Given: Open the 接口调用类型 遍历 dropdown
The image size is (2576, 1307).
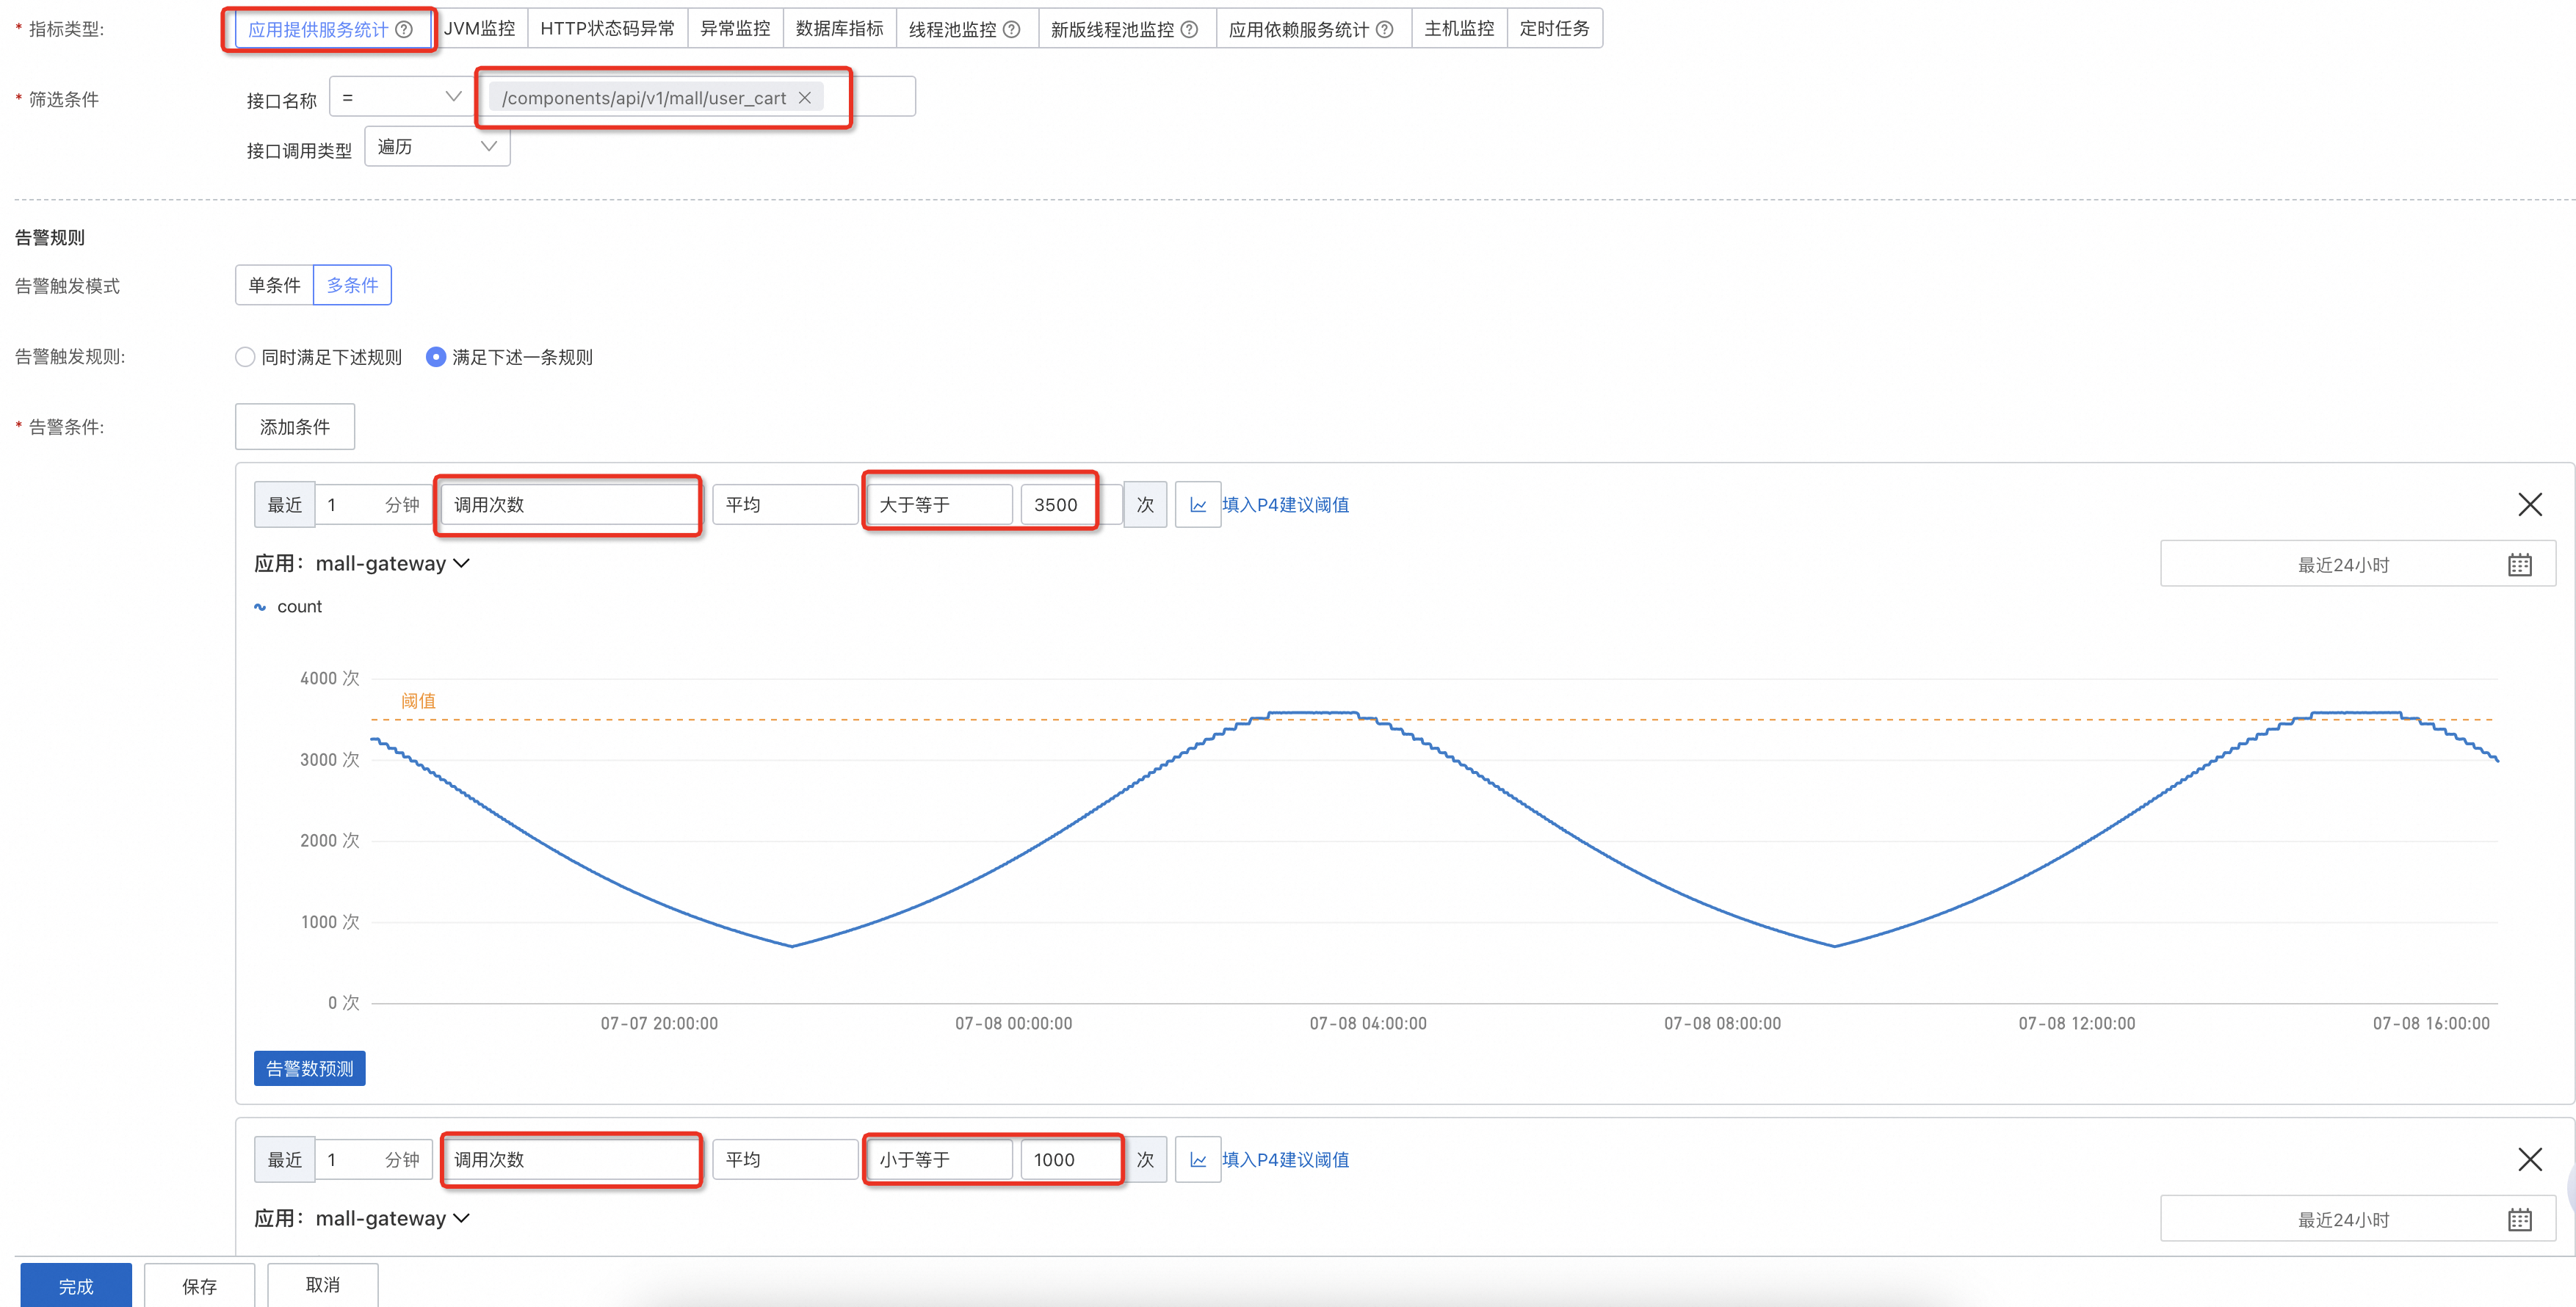Looking at the screenshot, I should pyautogui.click(x=437, y=147).
